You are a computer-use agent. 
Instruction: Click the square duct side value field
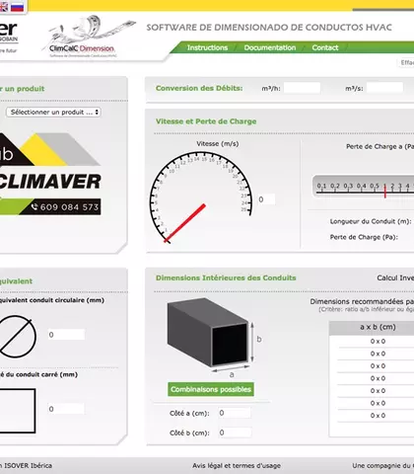pos(66,409)
